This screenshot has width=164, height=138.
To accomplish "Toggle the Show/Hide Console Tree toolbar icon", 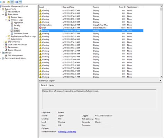I will [x=12, y=2].
